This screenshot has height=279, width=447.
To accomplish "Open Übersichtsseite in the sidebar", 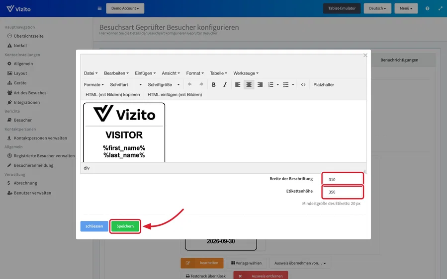I will [25, 36].
